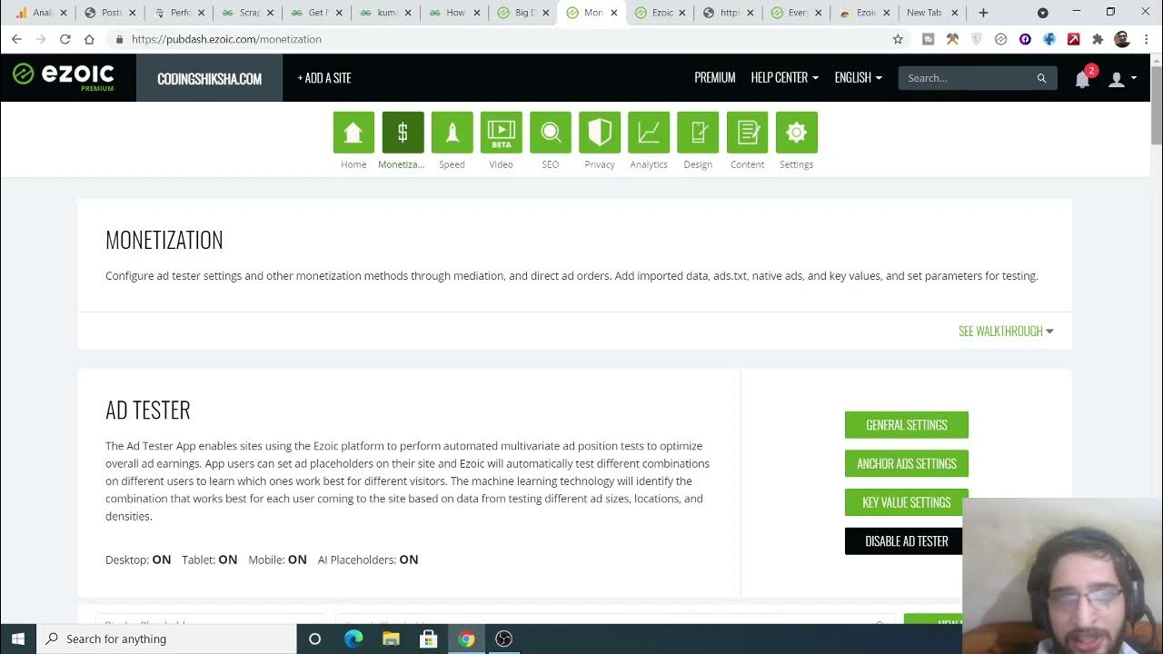Open the English language dropdown

tap(858, 78)
